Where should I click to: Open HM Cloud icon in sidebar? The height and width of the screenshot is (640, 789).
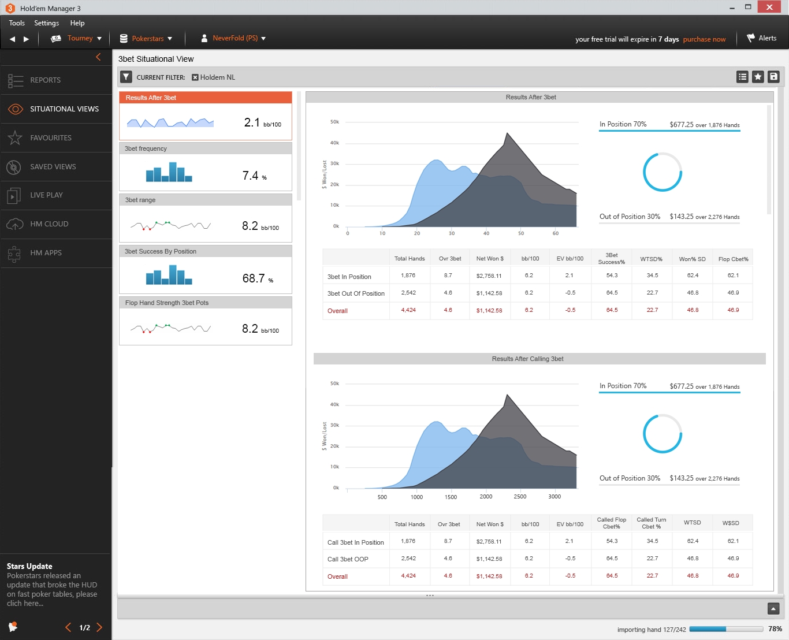15,224
